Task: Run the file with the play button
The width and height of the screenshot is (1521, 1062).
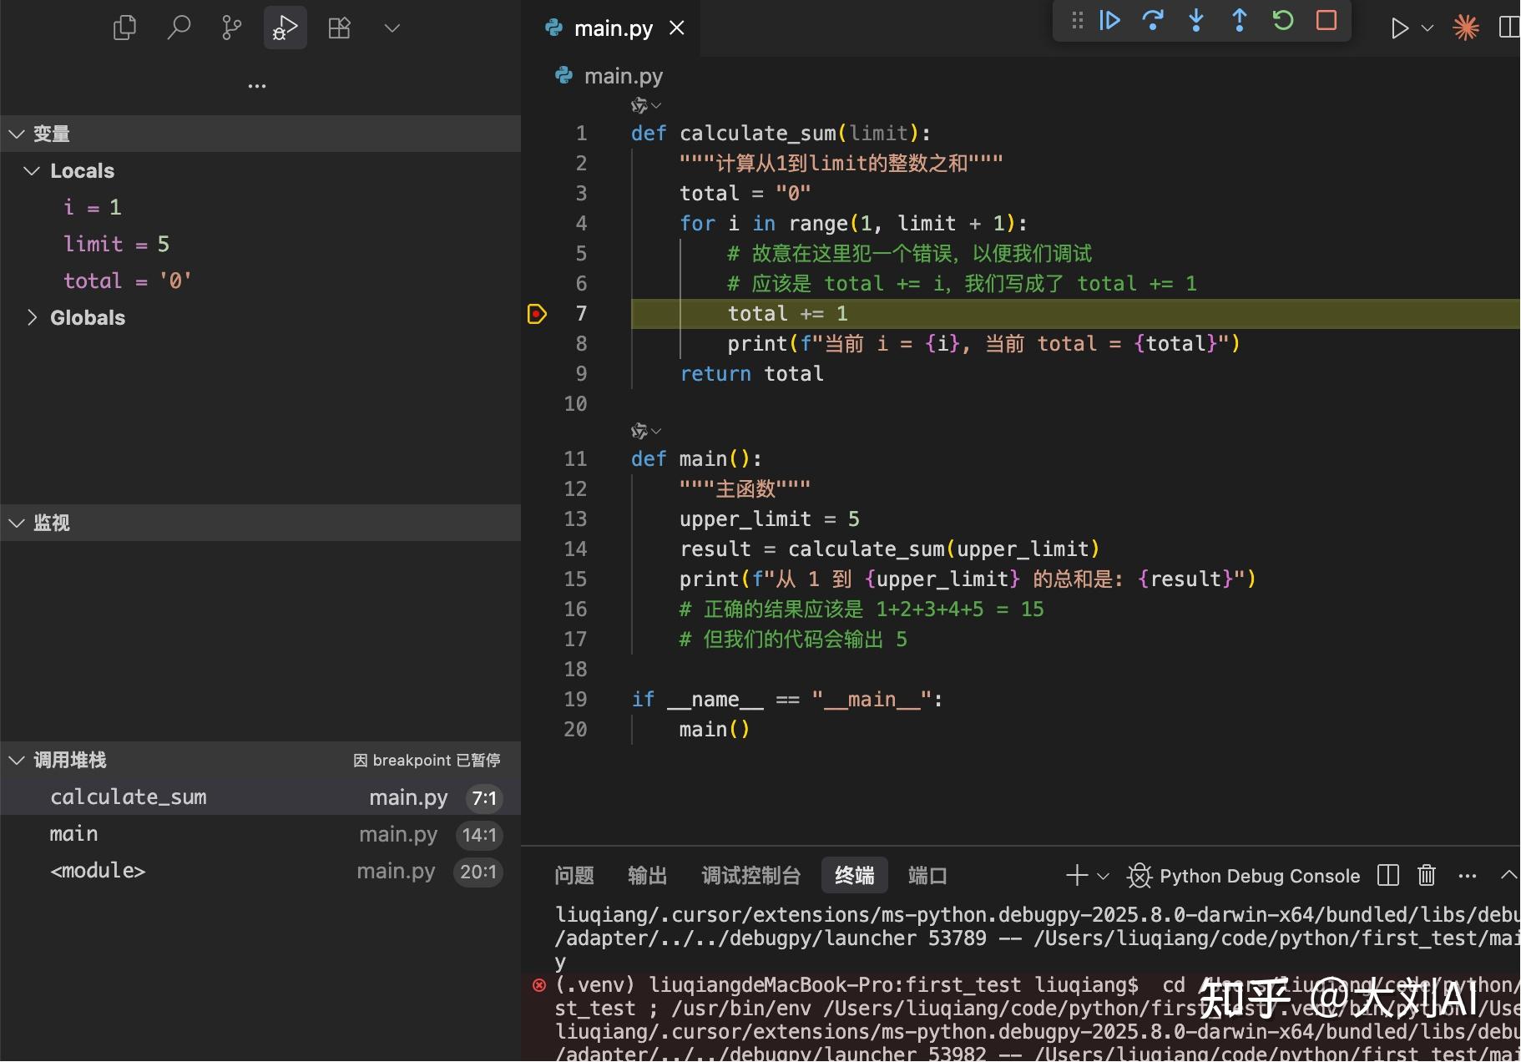Action: [x=1400, y=28]
